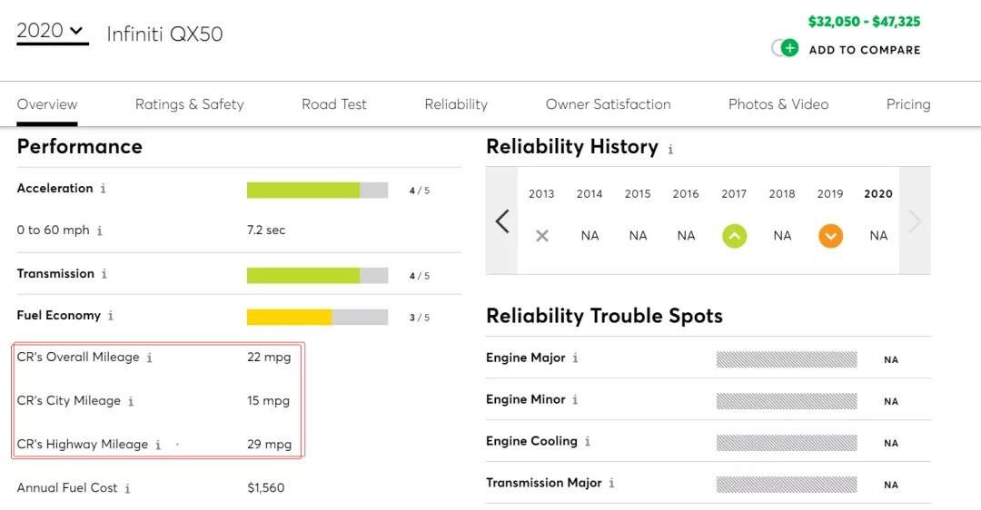Click the $32,050 - $47,325 price link
The height and width of the screenshot is (510, 981).
pos(864,22)
